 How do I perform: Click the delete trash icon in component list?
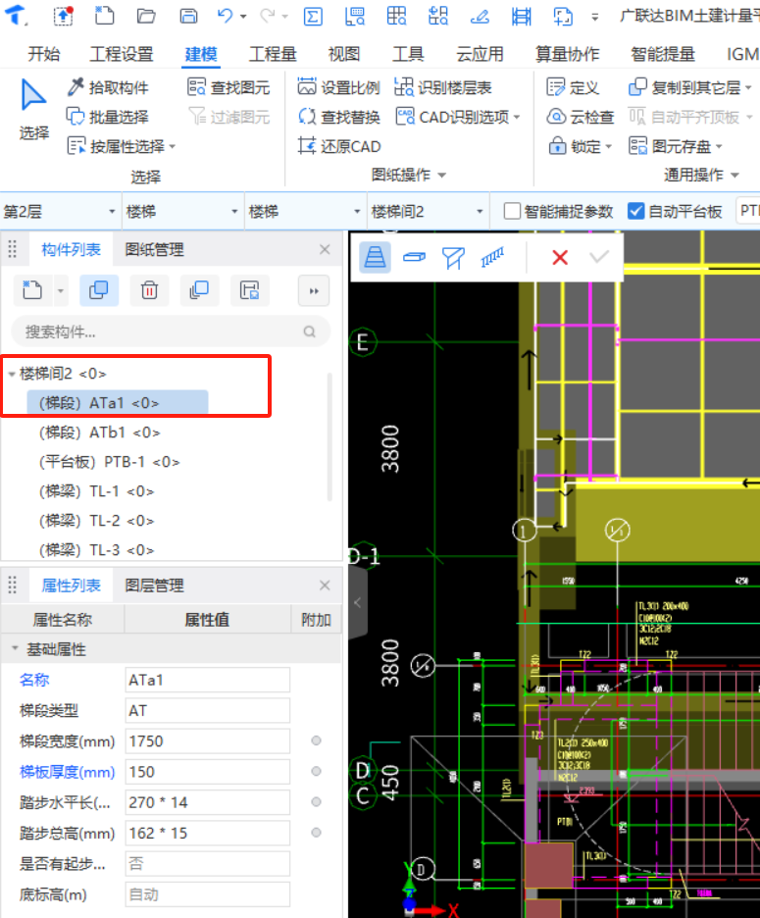[x=149, y=290]
